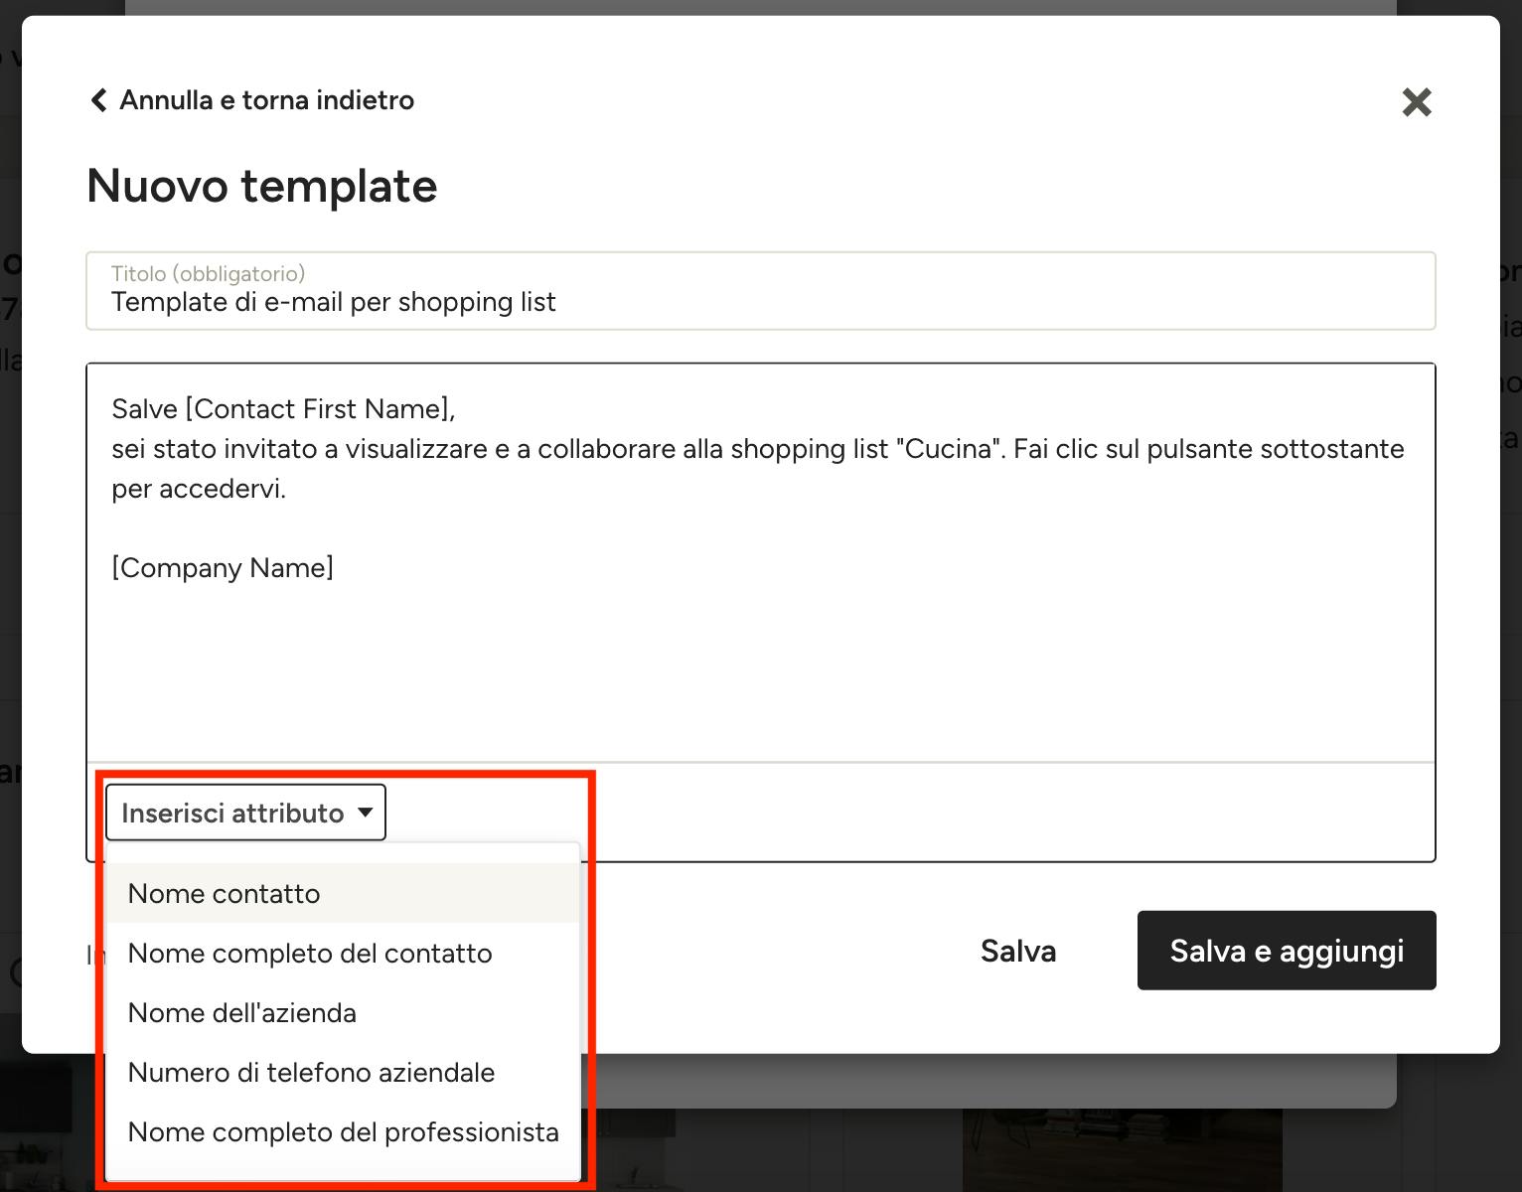Click the [Contact First Name] placeholder in body
The image size is (1522, 1192).
(317, 409)
